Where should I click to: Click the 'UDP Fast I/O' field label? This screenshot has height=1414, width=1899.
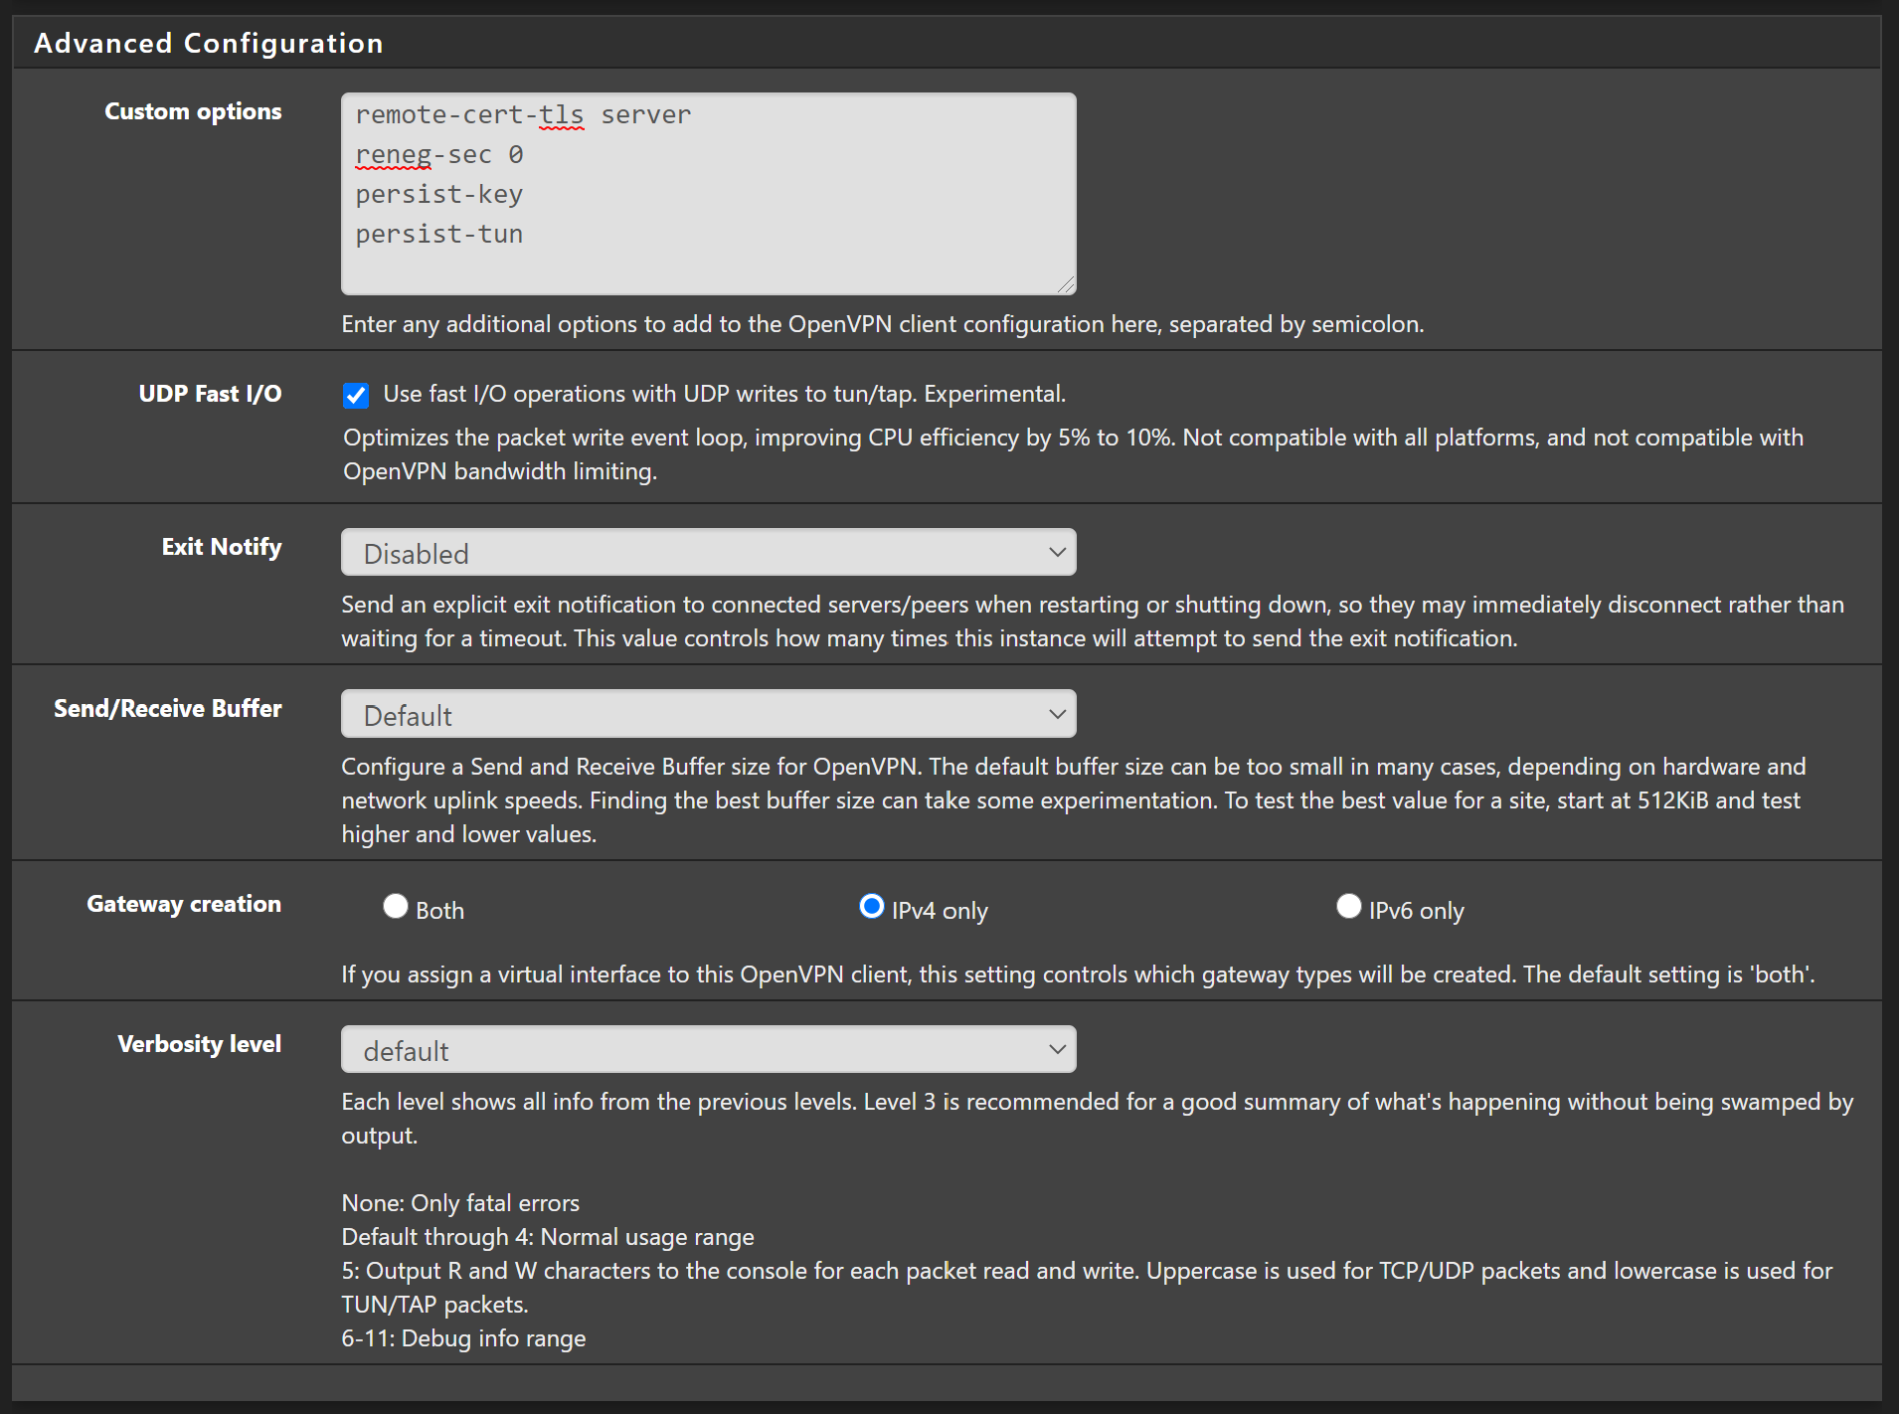coord(211,394)
